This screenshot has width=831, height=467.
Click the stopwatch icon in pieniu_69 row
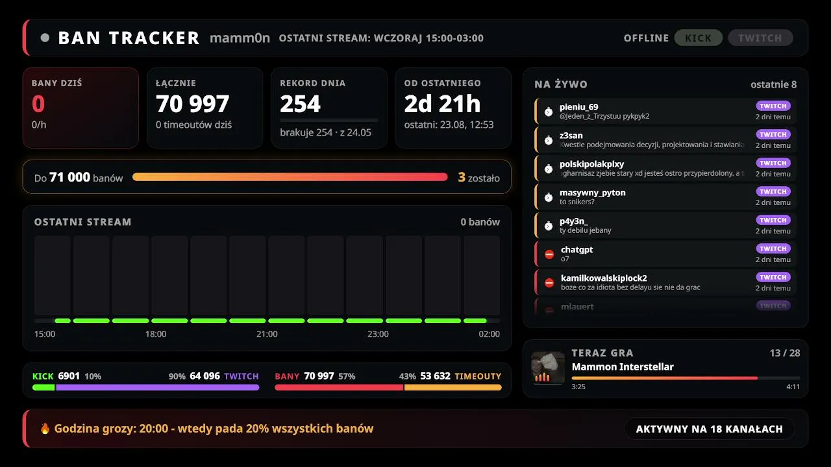coord(549,112)
